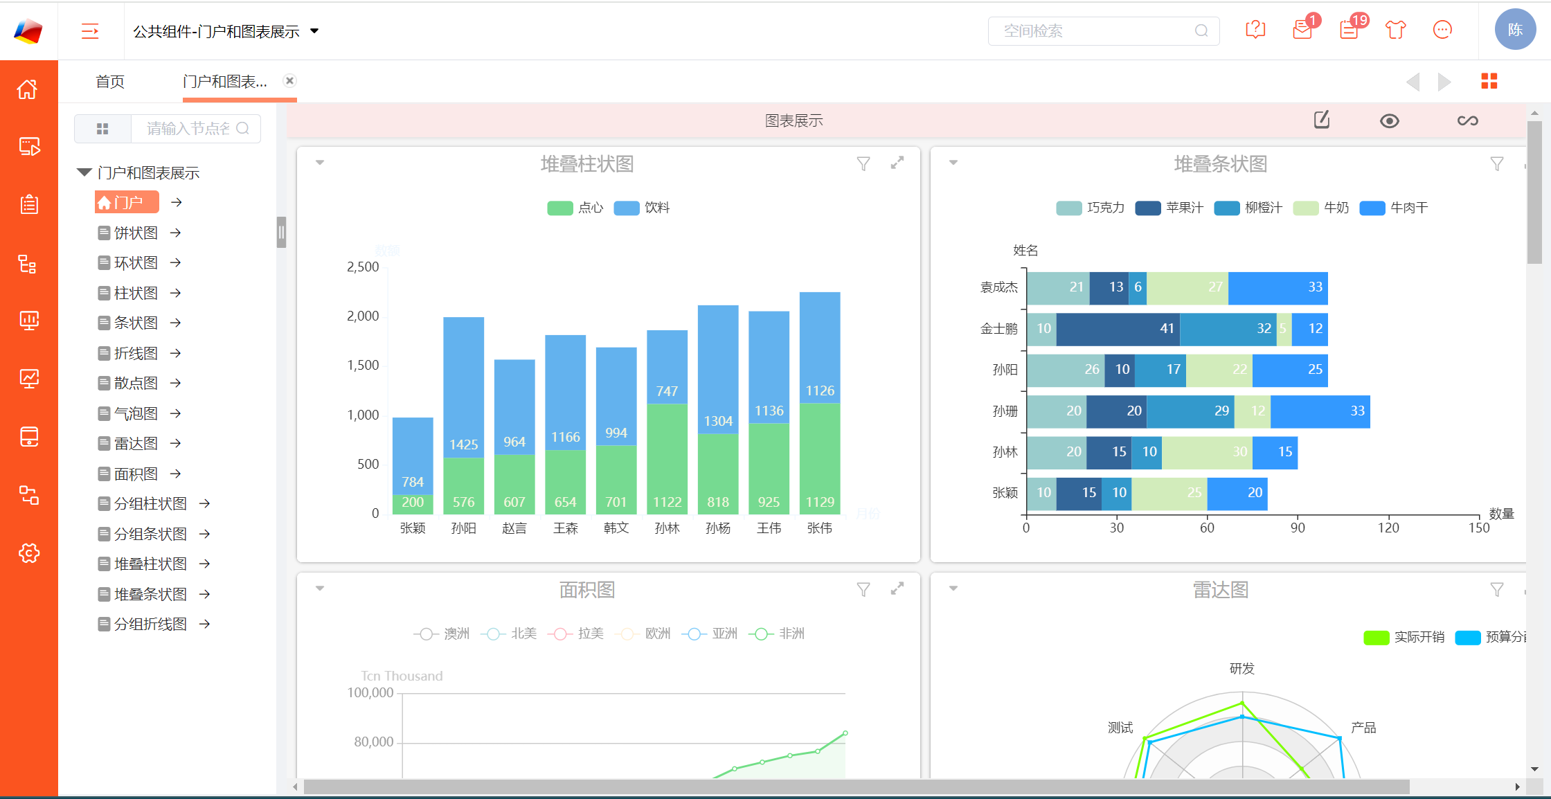
Task: Toggle 饮料 legend series
Action: pyautogui.click(x=642, y=208)
